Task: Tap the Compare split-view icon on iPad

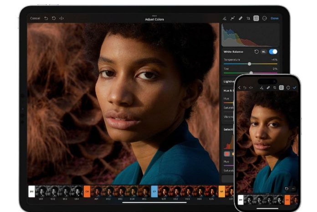Action: [61, 18]
